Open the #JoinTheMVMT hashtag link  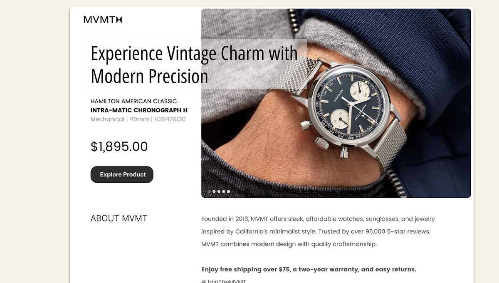224,281
